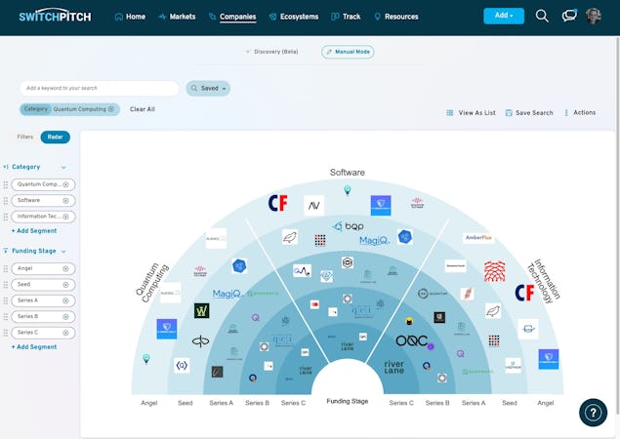The image size is (620, 439).
Task: Click the lightbulb icon atop Software segment
Action: coord(348,190)
